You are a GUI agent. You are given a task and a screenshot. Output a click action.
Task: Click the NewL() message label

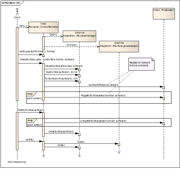(23, 26)
